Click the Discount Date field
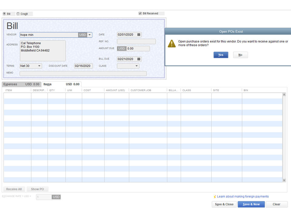 83,66
